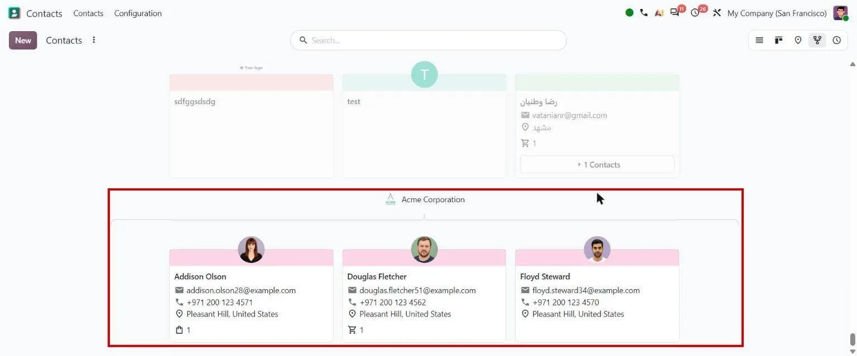Open the Contacts menu
The width and height of the screenshot is (857, 356).
coord(88,13)
